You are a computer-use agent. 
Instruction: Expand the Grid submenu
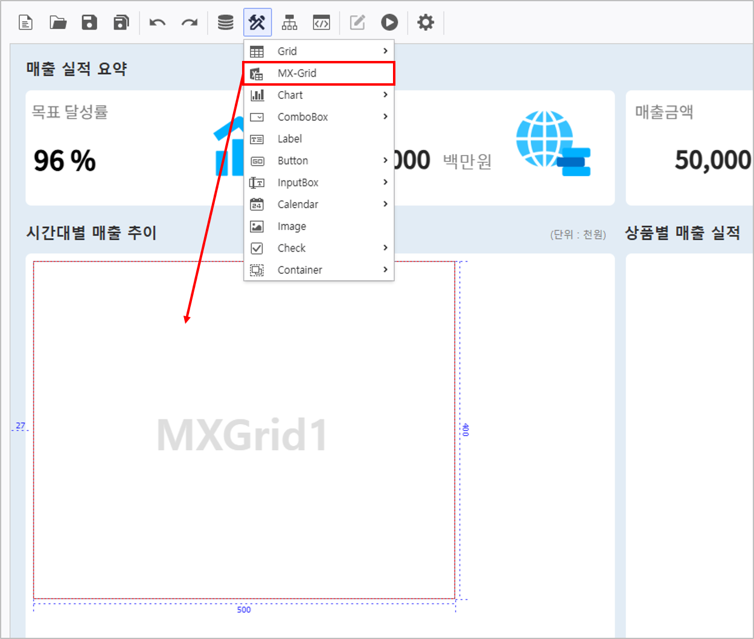(x=319, y=51)
